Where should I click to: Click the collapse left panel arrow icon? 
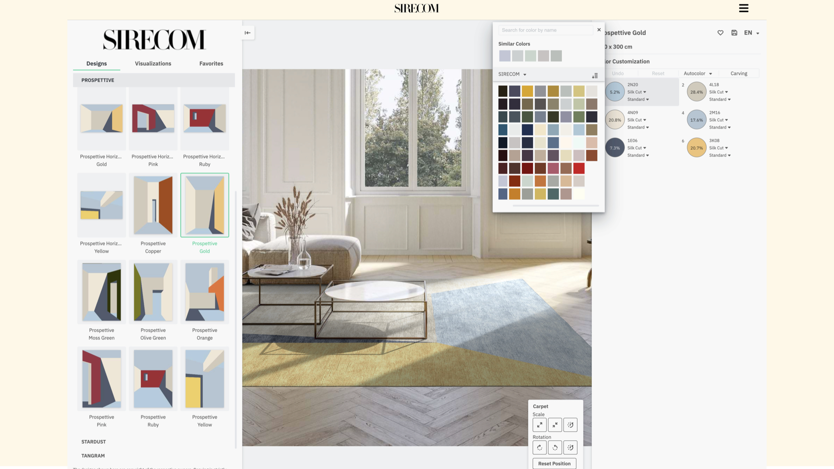click(x=248, y=33)
